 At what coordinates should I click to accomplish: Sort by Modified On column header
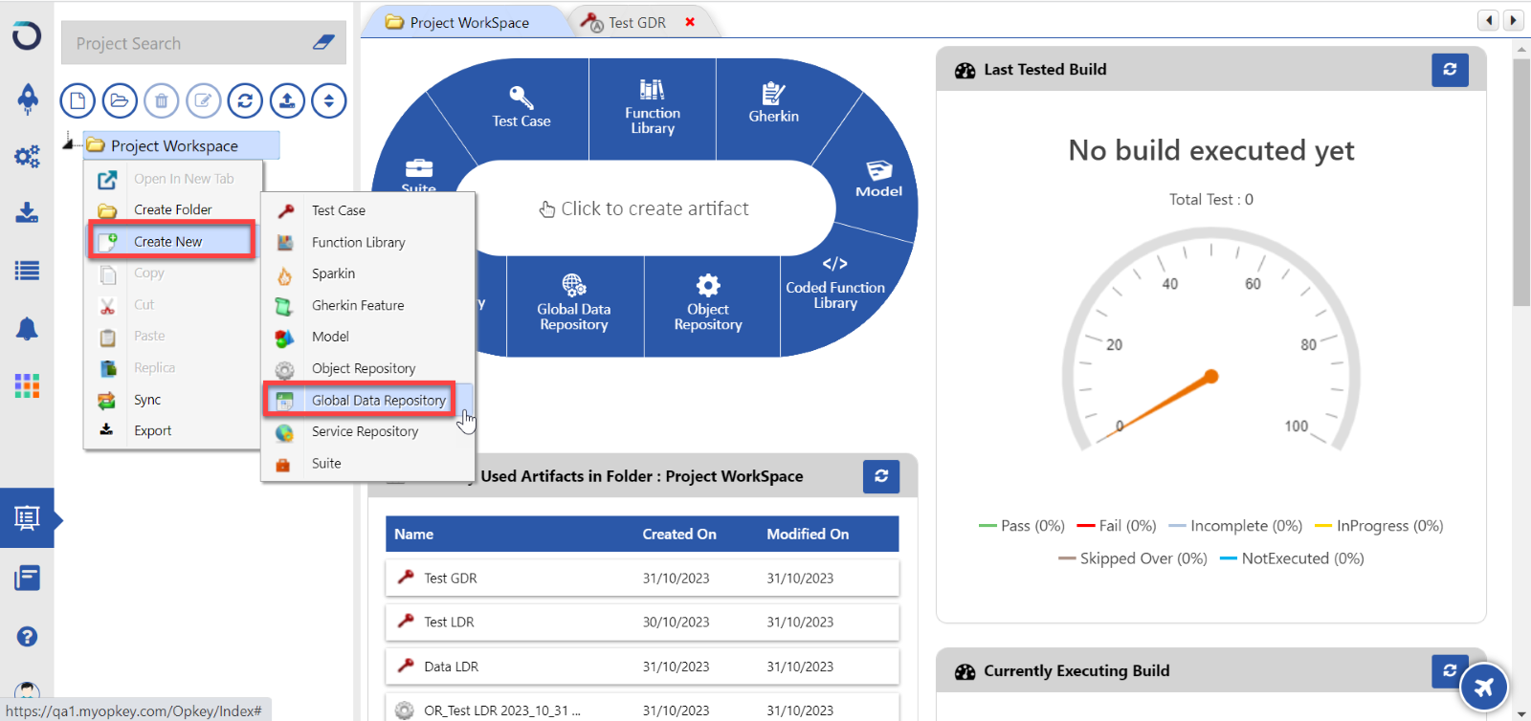808,535
